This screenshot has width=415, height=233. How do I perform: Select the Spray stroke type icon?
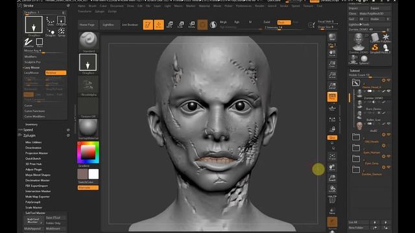point(62,32)
